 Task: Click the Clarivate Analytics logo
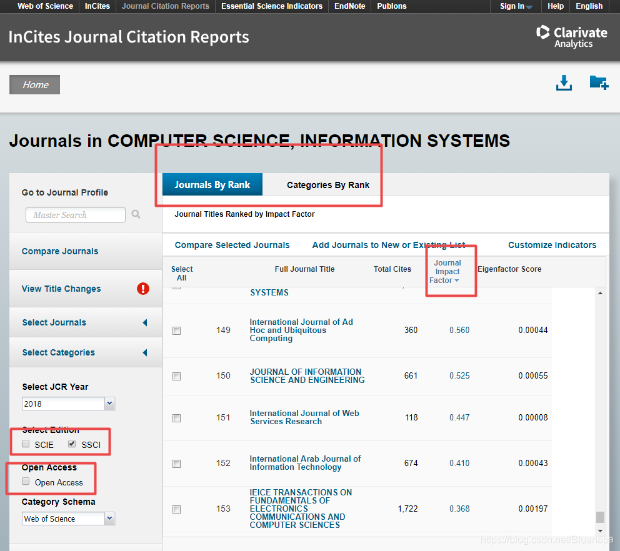click(572, 37)
